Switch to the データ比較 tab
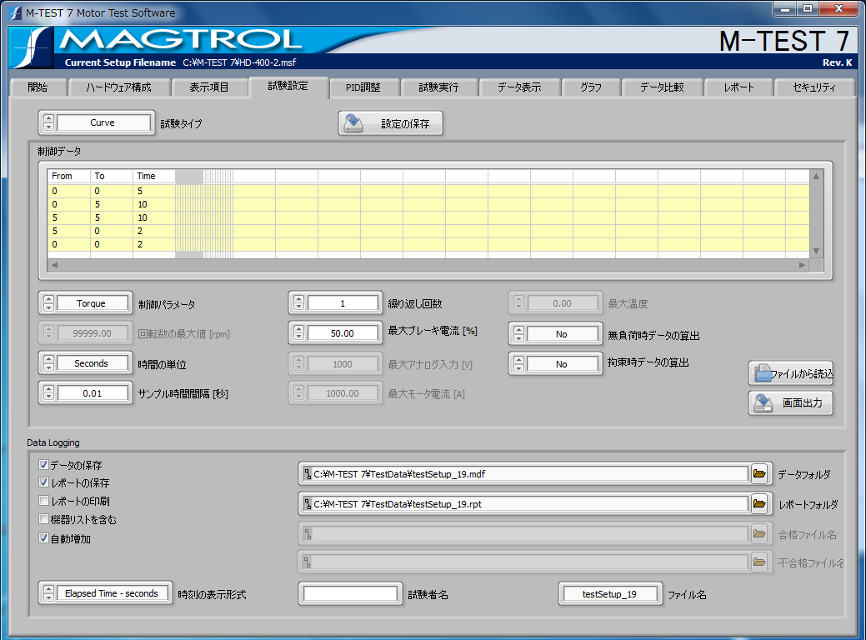 (662, 87)
